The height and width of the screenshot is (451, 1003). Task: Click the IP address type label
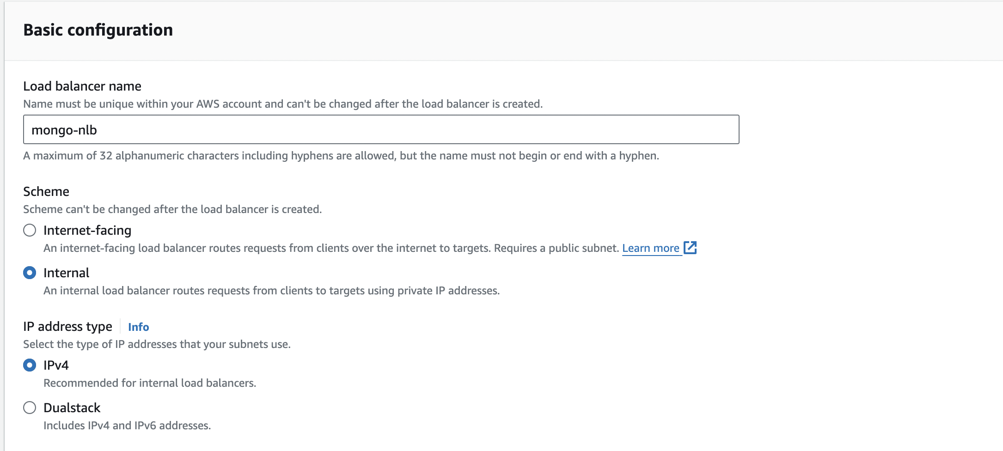point(67,326)
